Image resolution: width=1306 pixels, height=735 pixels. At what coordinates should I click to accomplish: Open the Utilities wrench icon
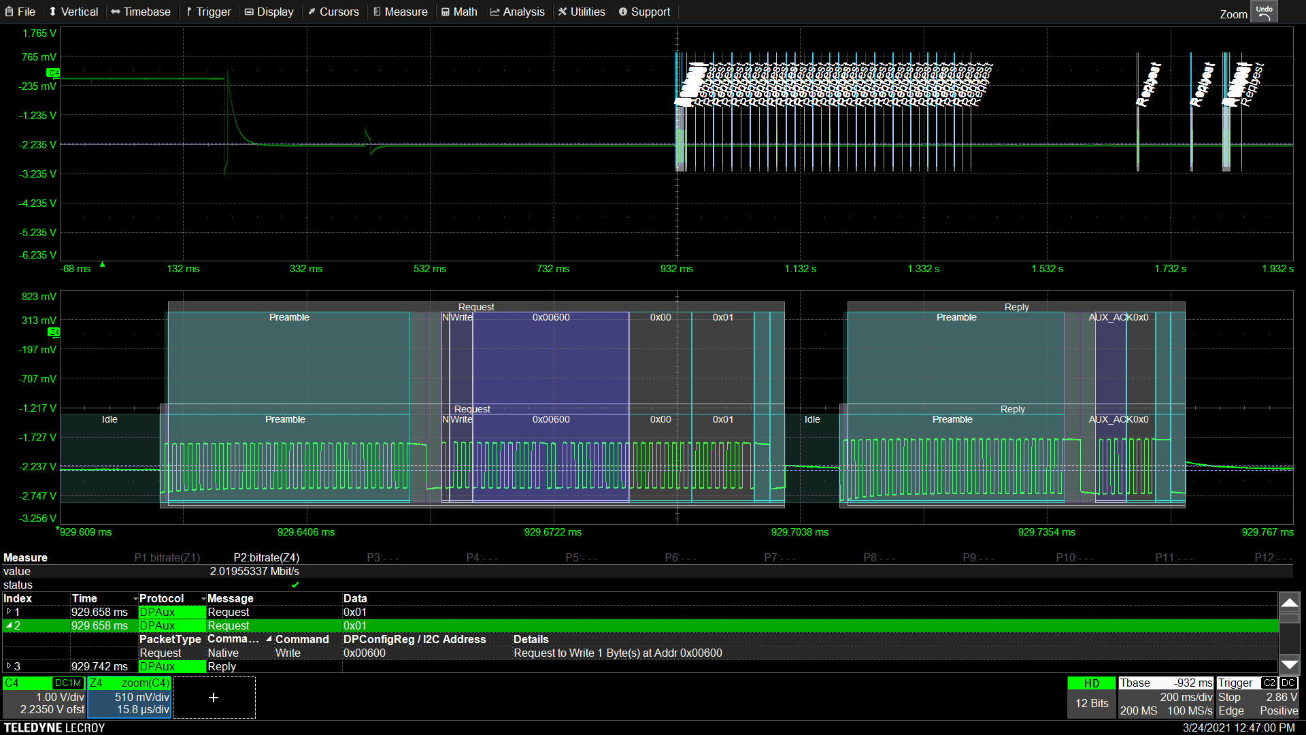[563, 12]
